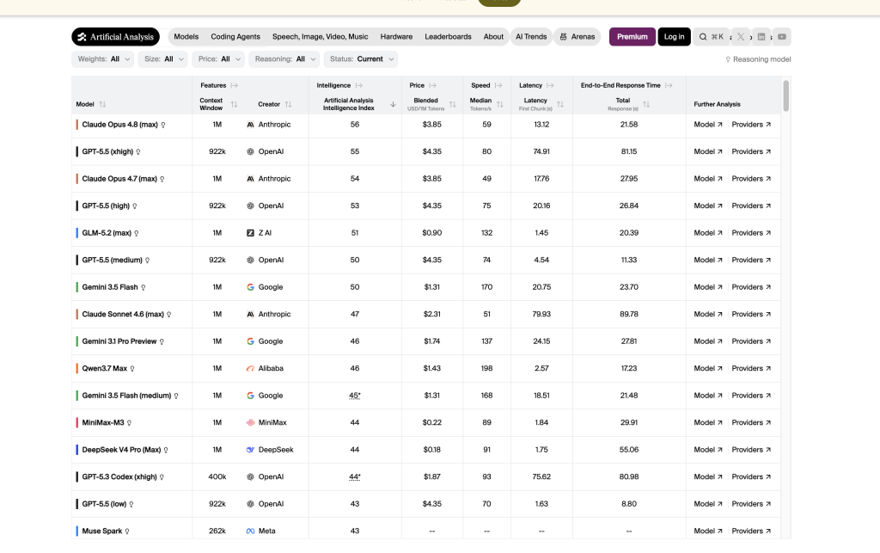Open the Coding Agents menu item
Screen dimensions: 880x553
pyautogui.click(x=235, y=37)
